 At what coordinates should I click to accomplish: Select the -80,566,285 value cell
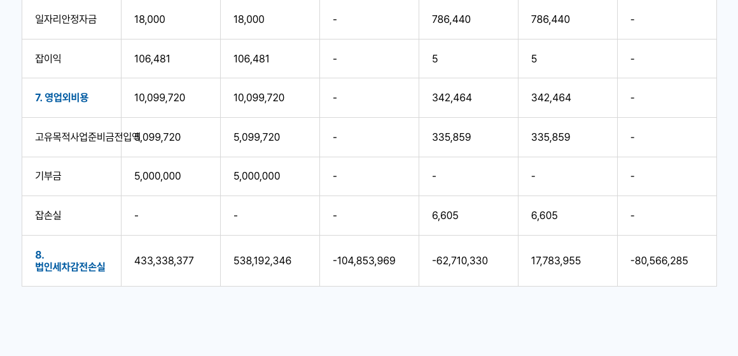[659, 261]
